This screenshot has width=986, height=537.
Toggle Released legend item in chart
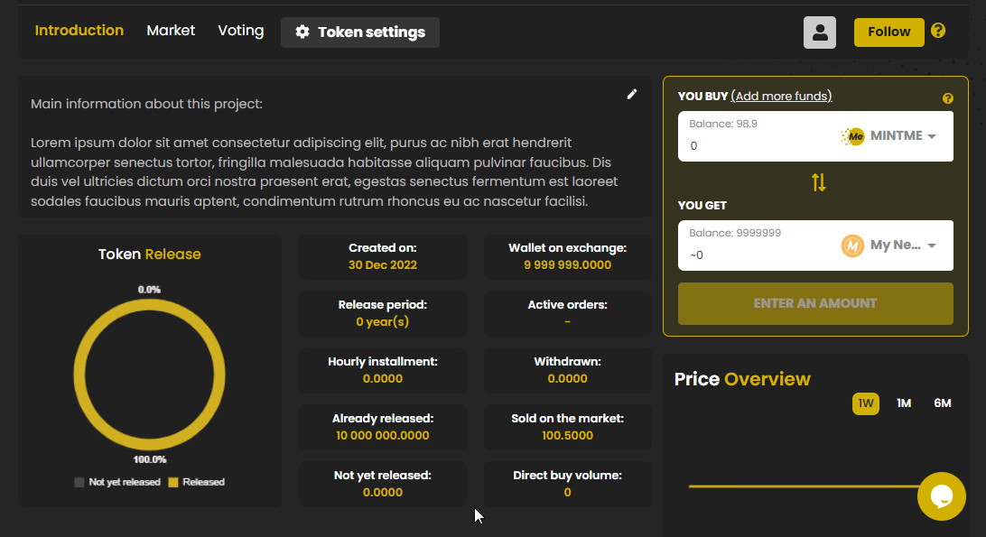click(x=195, y=482)
